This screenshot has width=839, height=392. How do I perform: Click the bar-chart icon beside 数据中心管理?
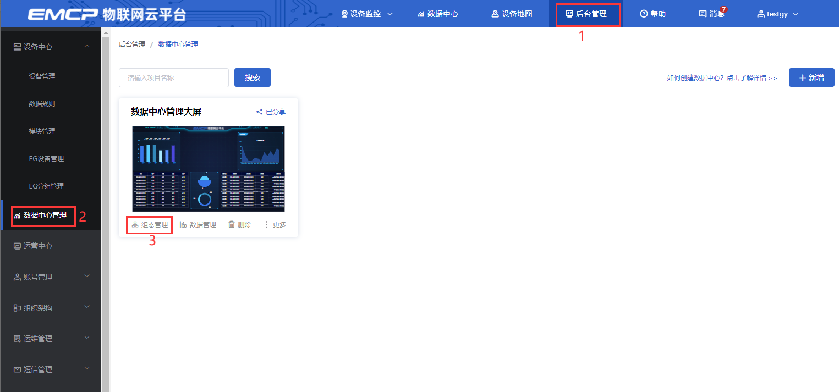pyautogui.click(x=18, y=216)
